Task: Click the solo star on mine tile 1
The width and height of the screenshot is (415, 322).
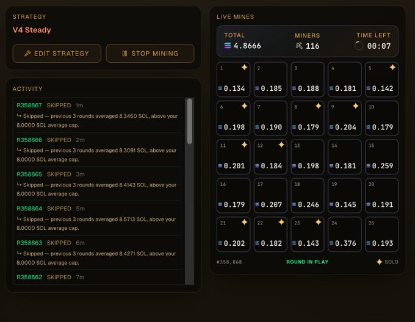Action: (x=244, y=67)
